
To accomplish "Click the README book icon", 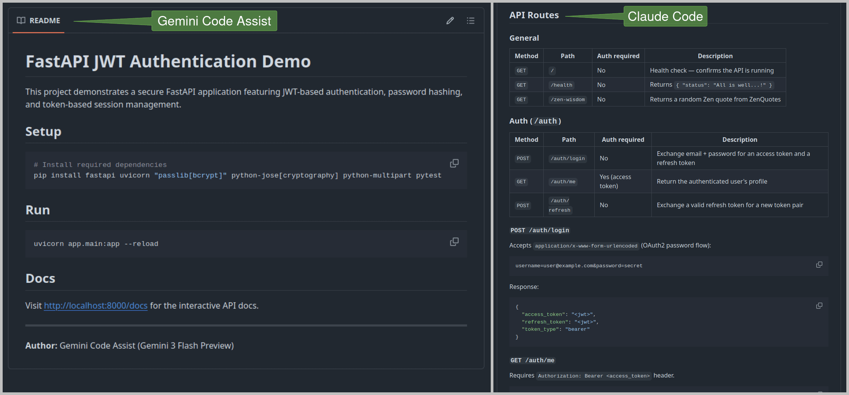I will click(21, 20).
